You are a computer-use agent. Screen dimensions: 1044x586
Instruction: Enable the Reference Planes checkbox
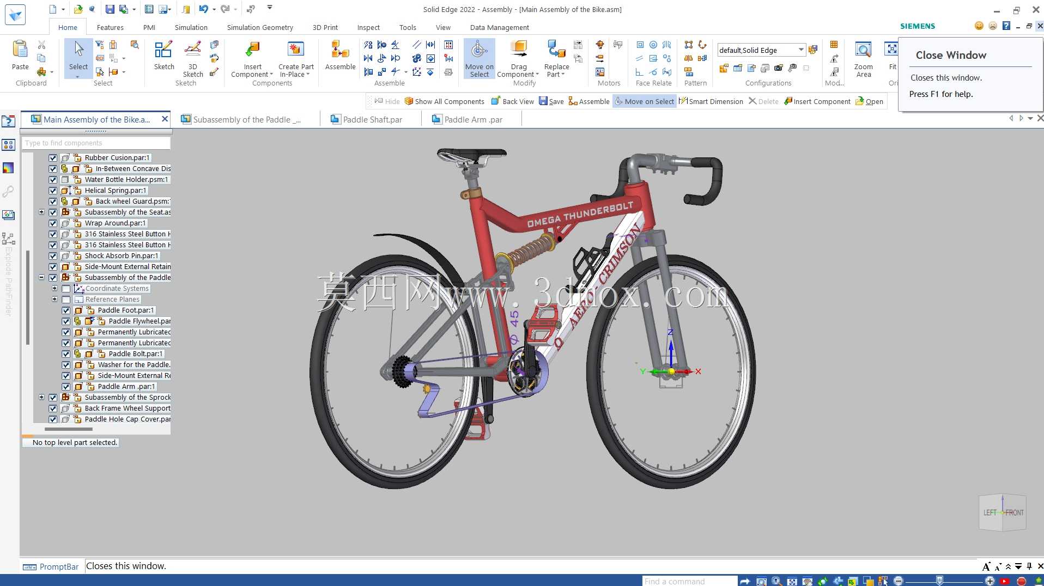tap(66, 300)
